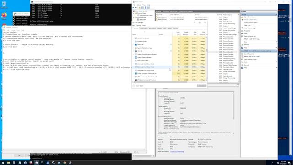The image size is (293, 165).
Task: Switch to App history tab in Task Manager
Action: [152, 28]
